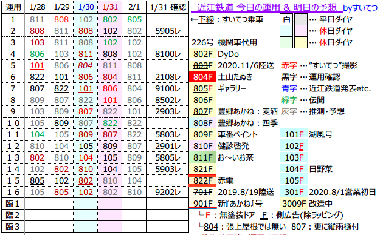Click the underlined 805 in row 15
The width and height of the screenshot is (383, 235).
point(37,180)
